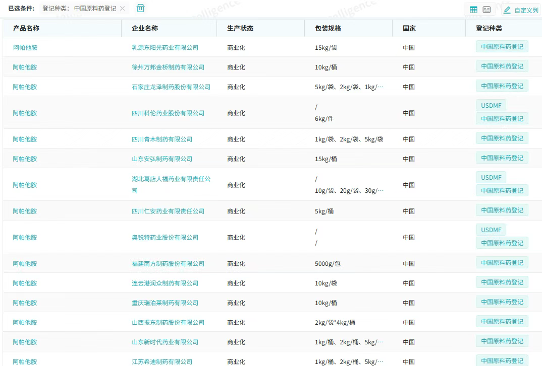Screen dimensions: 542x366
Task: Click the 产品名称 column header
Action: [26, 28]
